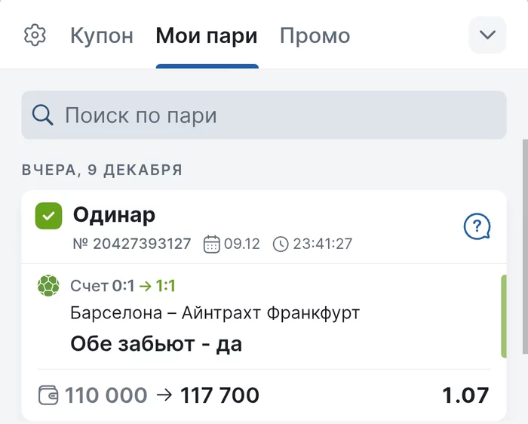This screenshot has width=528, height=424.
Task: Click the Одинар bet title
Action: pos(114,215)
